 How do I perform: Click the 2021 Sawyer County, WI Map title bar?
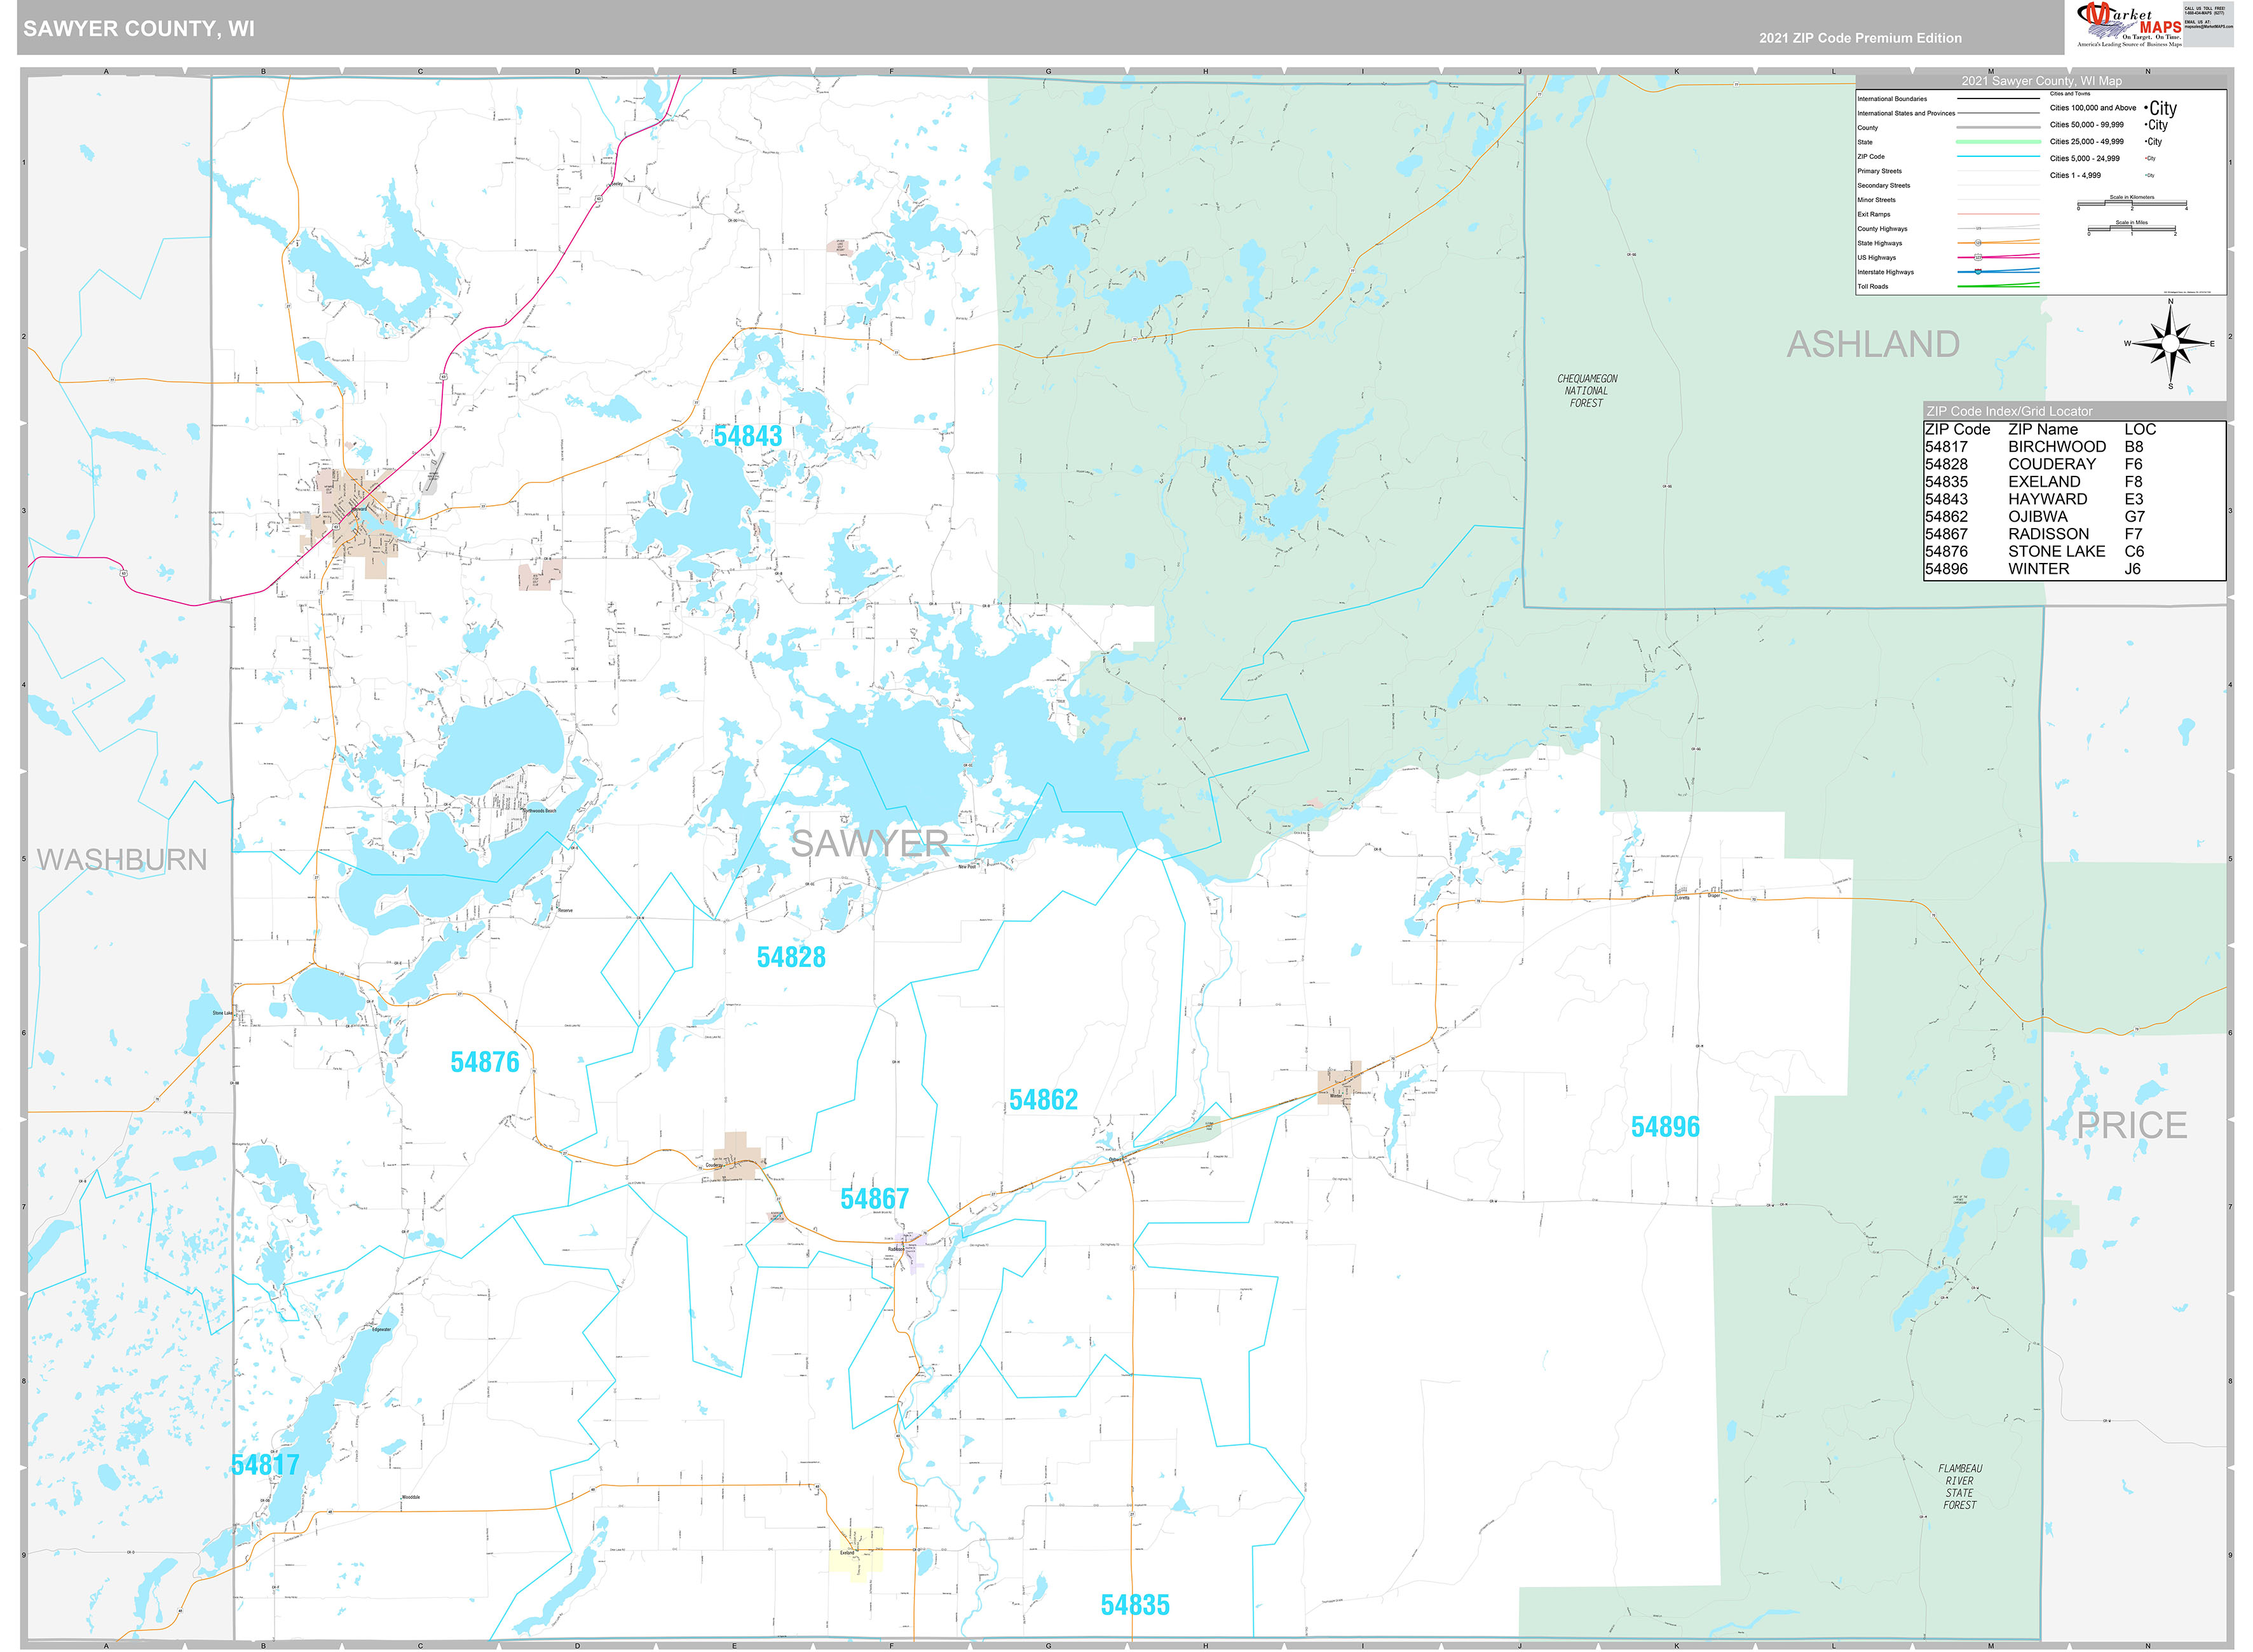2042,81
